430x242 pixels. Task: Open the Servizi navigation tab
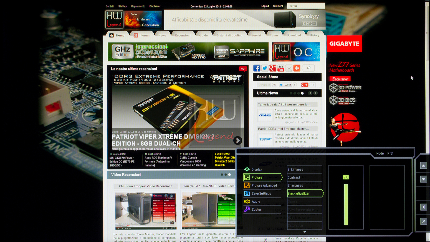pos(256,35)
